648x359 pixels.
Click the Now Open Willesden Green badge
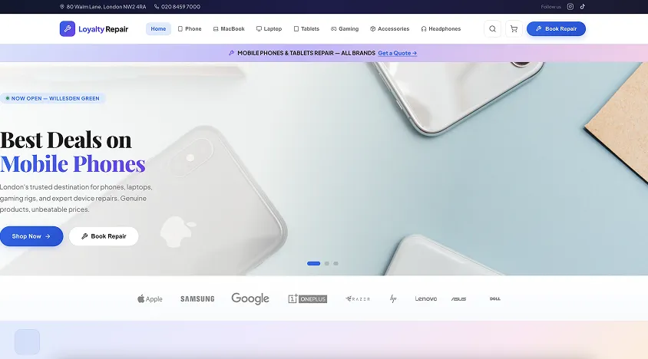tap(52, 98)
